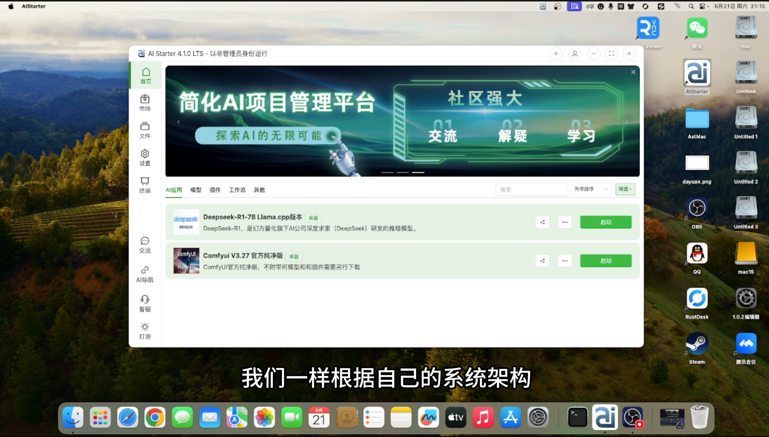The width and height of the screenshot is (769, 437).
Task: Select the first banner slide indicator
Action: [387, 172]
